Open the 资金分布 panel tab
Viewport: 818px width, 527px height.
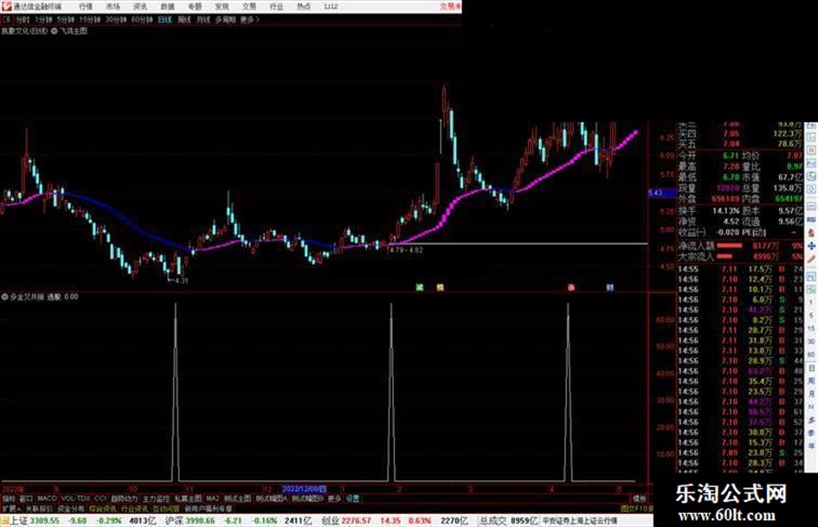(x=71, y=509)
